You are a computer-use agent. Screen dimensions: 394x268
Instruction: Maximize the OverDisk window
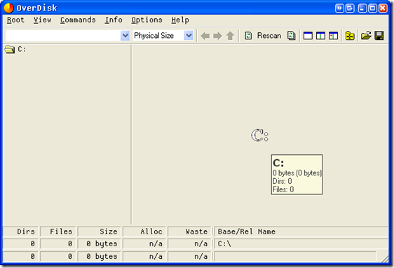point(373,8)
